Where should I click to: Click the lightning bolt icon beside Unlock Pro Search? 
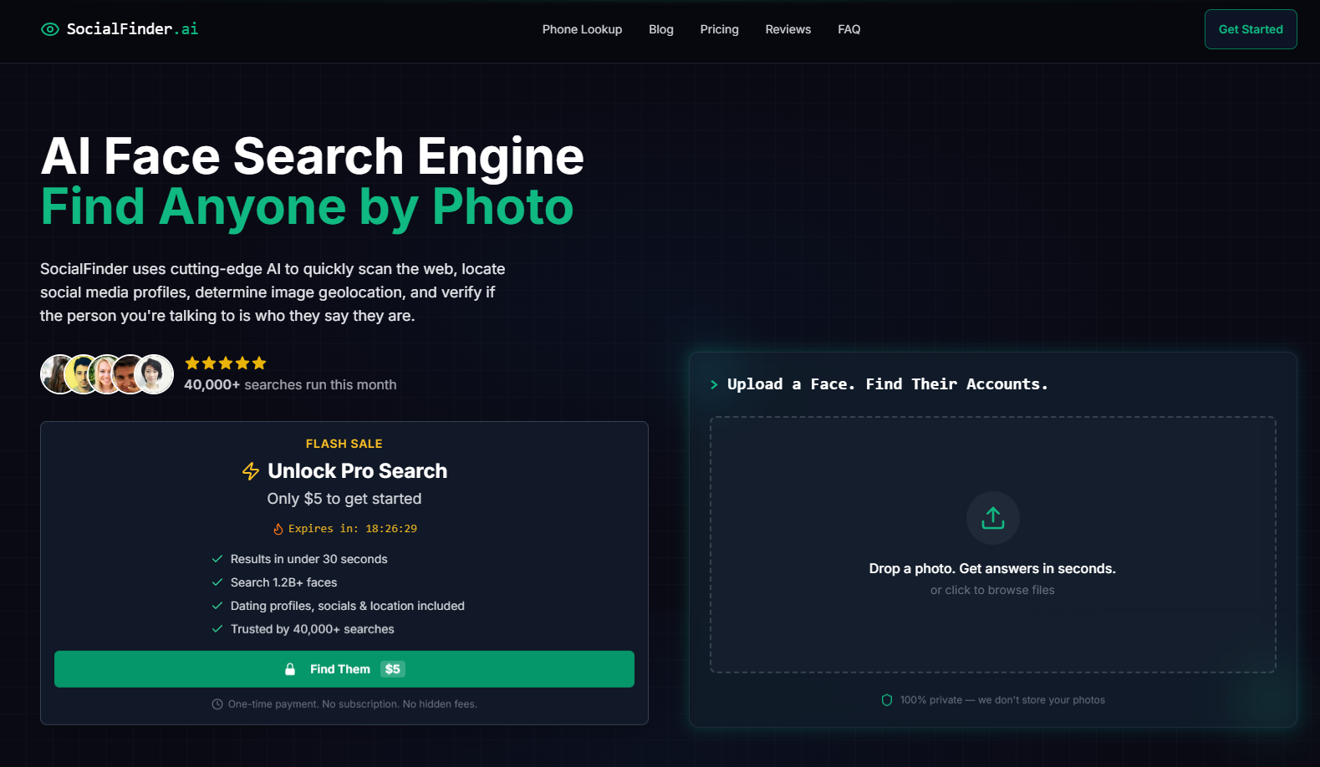(x=251, y=471)
